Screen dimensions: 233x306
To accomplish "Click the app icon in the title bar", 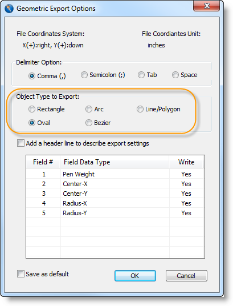I will coord(9,9).
